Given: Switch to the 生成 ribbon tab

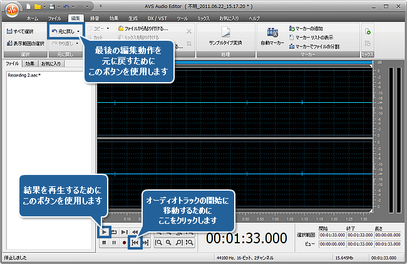Looking at the screenshot, I should coord(133,18).
